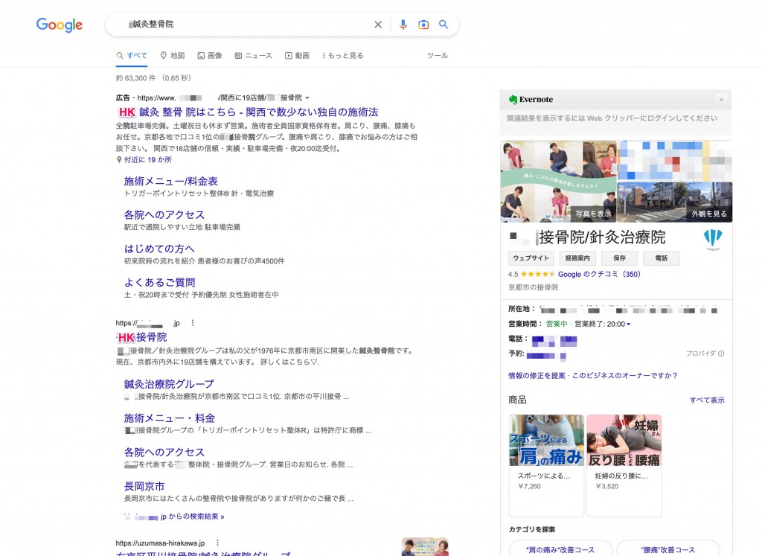Click the 経路案内 directions button
Screen dimensions: 762x556
pyautogui.click(x=577, y=258)
